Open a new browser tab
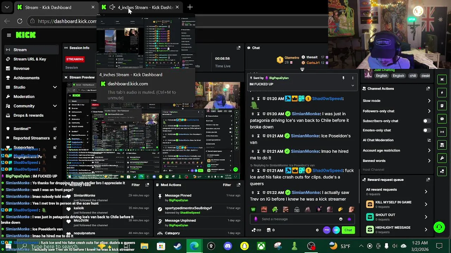The image size is (451, 253). point(190,7)
